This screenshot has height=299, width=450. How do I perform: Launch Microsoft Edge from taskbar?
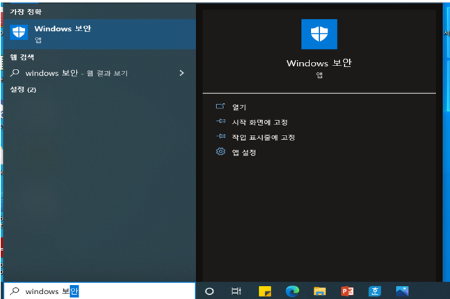tap(292, 291)
